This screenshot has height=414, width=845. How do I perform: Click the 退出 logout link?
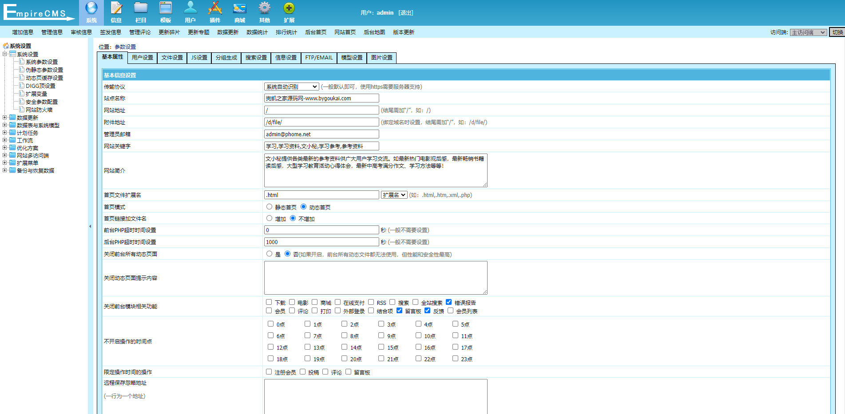point(405,13)
